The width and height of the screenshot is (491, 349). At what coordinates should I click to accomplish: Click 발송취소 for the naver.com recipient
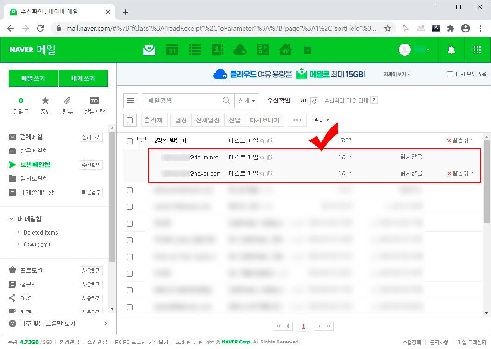pos(463,173)
